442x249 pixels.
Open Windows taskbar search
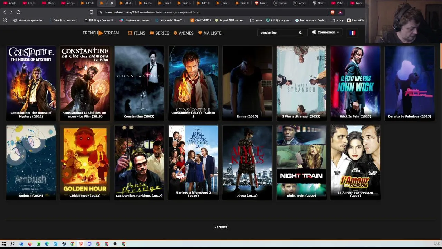pos(12,244)
